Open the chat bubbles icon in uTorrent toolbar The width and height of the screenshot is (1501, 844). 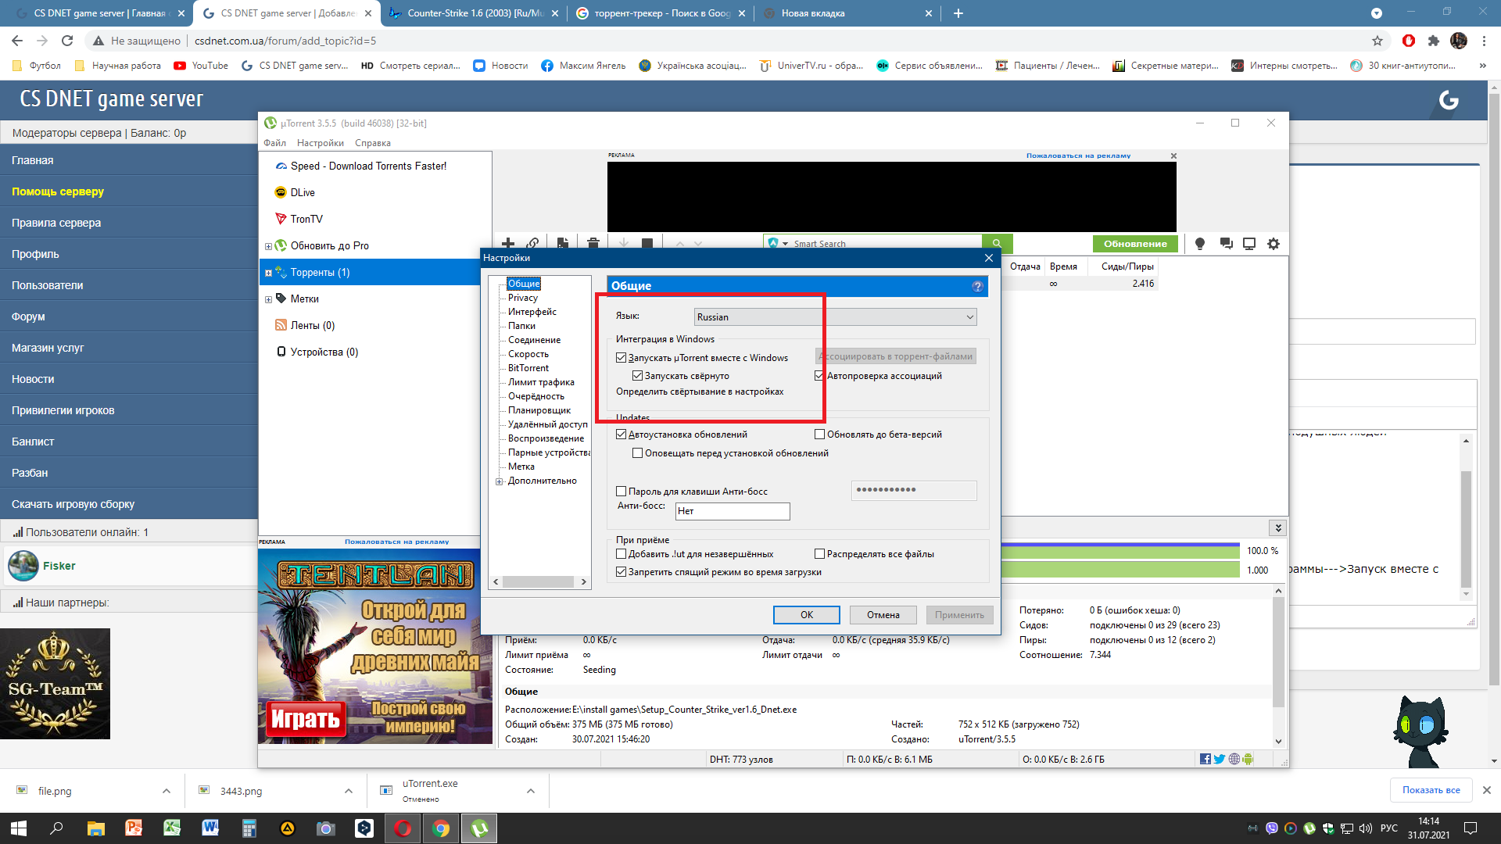pyautogui.click(x=1226, y=244)
